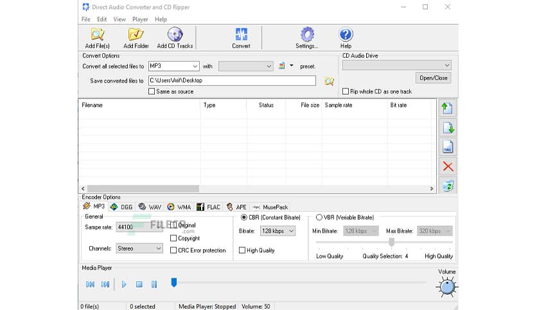Click the browse output folder icon
The height and width of the screenshot is (310, 537).
tap(329, 81)
